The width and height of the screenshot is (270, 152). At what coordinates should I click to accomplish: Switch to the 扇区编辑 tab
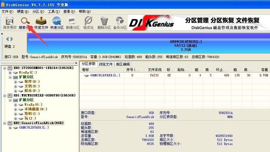(x=123, y=64)
